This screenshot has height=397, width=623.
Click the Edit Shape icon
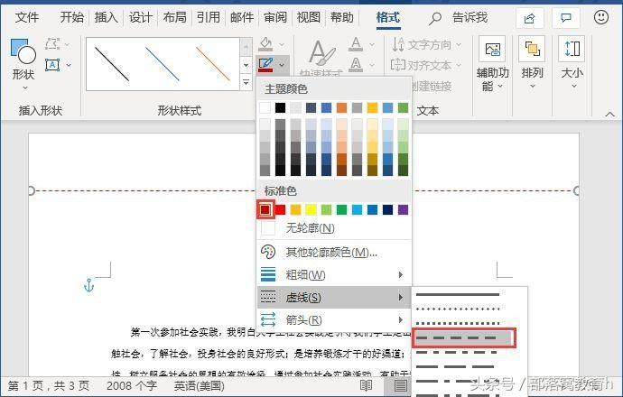[x=52, y=43]
